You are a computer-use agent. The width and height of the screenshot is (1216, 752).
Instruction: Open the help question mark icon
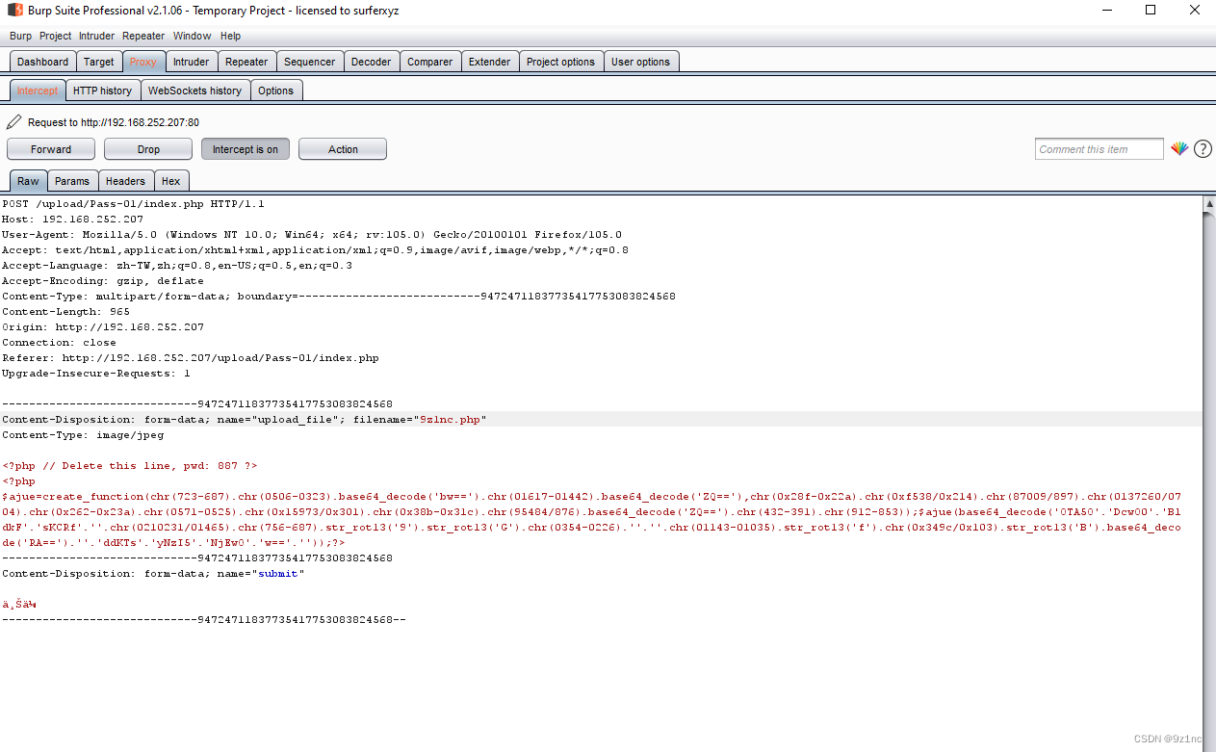pyautogui.click(x=1203, y=149)
